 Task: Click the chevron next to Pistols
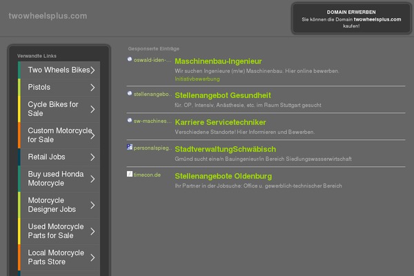[x=92, y=88]
